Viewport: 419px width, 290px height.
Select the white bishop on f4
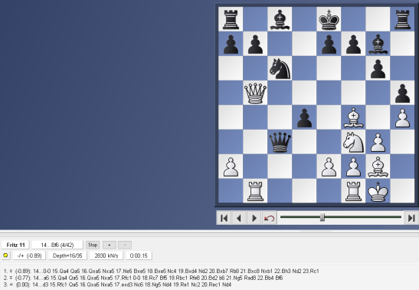click(x=353, y=117)
